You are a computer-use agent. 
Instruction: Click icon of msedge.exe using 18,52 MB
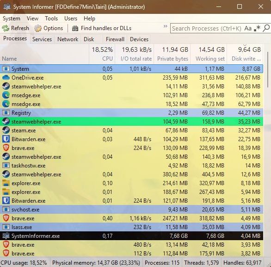pos(6,104)
